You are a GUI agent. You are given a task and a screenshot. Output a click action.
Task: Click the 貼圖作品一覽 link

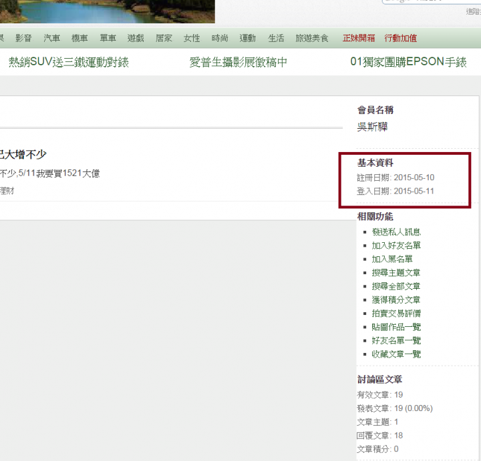tap(396, 327)
